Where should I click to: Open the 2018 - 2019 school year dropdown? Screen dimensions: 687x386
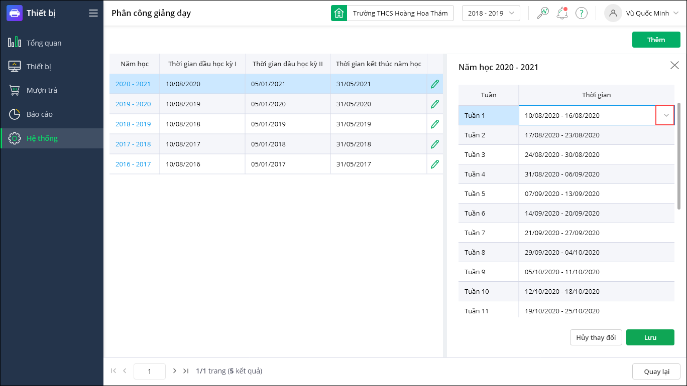[491, 13]
